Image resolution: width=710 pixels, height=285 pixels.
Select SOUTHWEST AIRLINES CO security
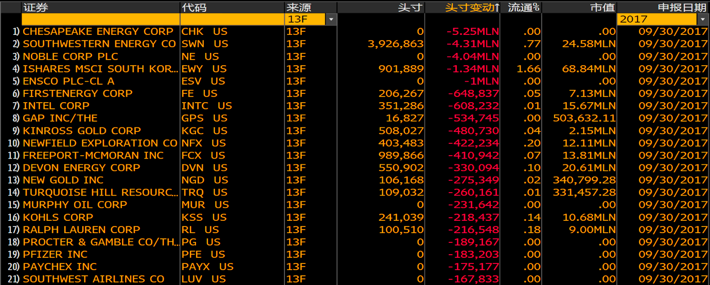[x=94, y=279]
